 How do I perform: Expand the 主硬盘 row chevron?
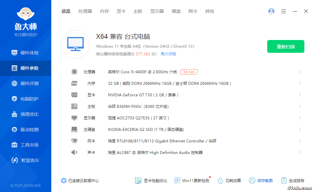click(x=300, y=129)
